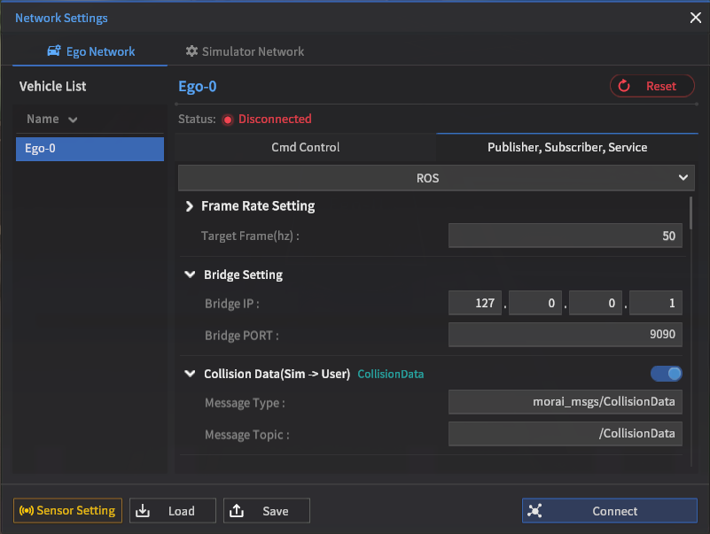Click the Load button
The image size is (710, 534).
[x=173, y=511]
